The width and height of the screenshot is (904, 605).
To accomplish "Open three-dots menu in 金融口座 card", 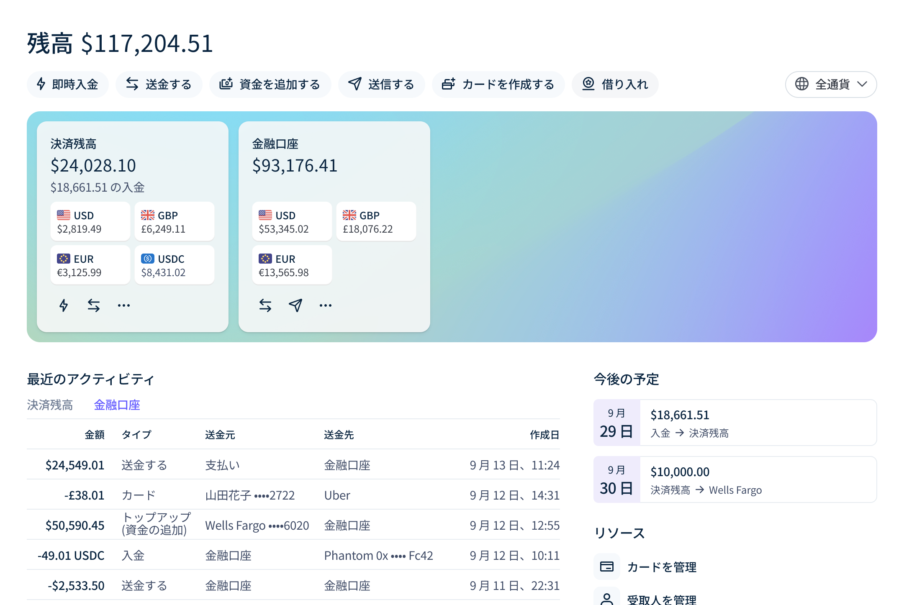I will click(326, 305).
